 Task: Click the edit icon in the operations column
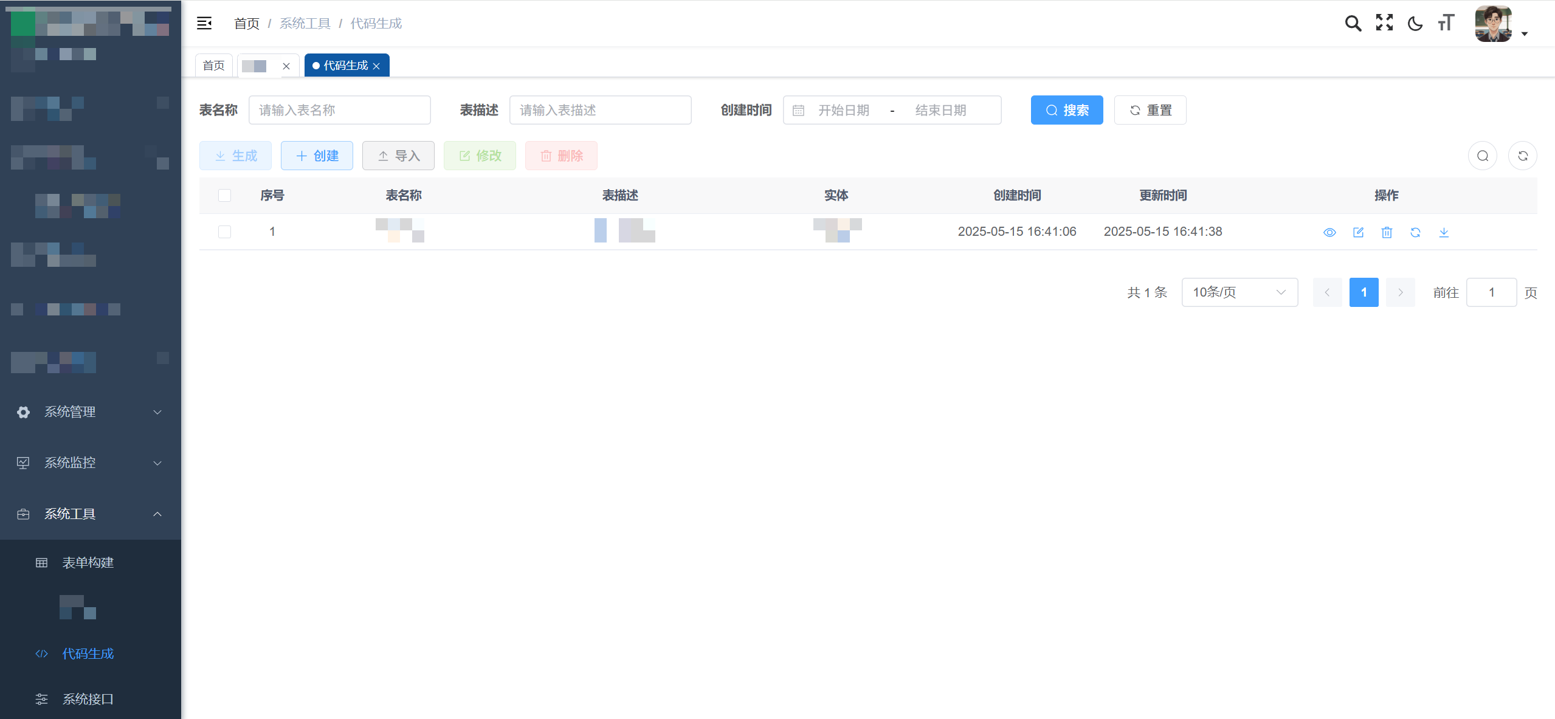(x=1358, y=232)
